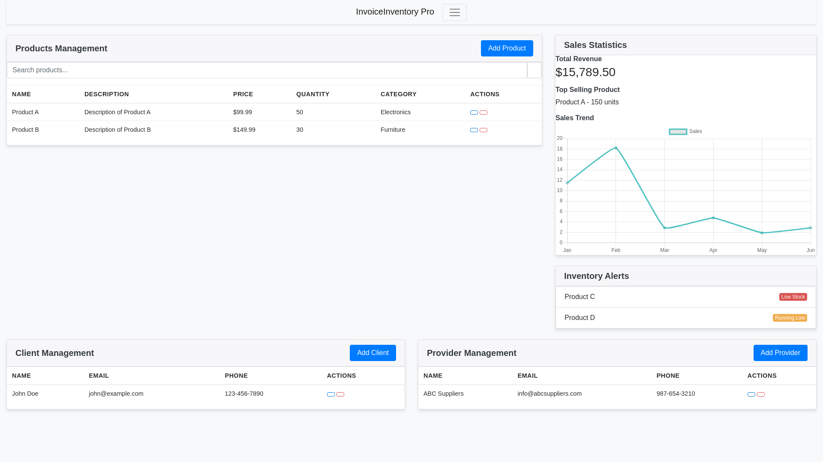Click the john@example.com email cell
This screenshot has height=462, width=823.
[116, 394]
